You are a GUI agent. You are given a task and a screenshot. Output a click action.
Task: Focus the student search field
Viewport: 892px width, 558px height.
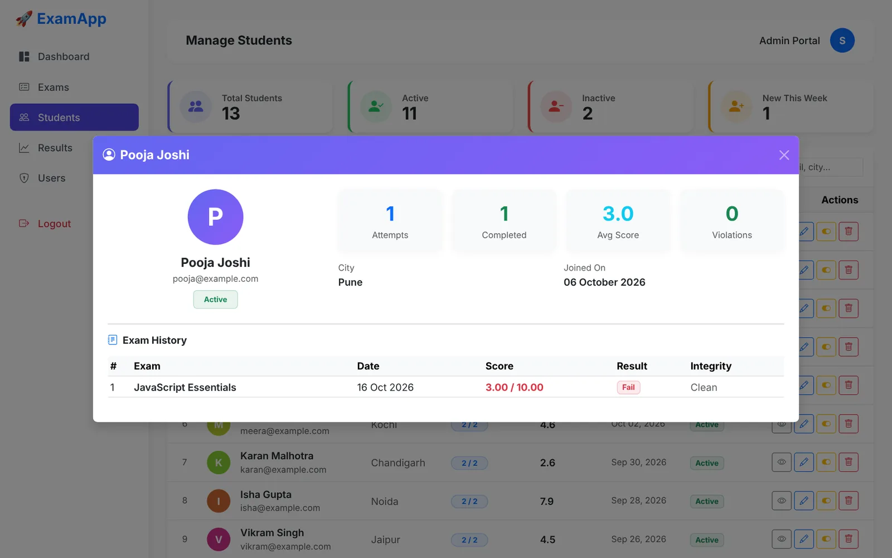831,167
